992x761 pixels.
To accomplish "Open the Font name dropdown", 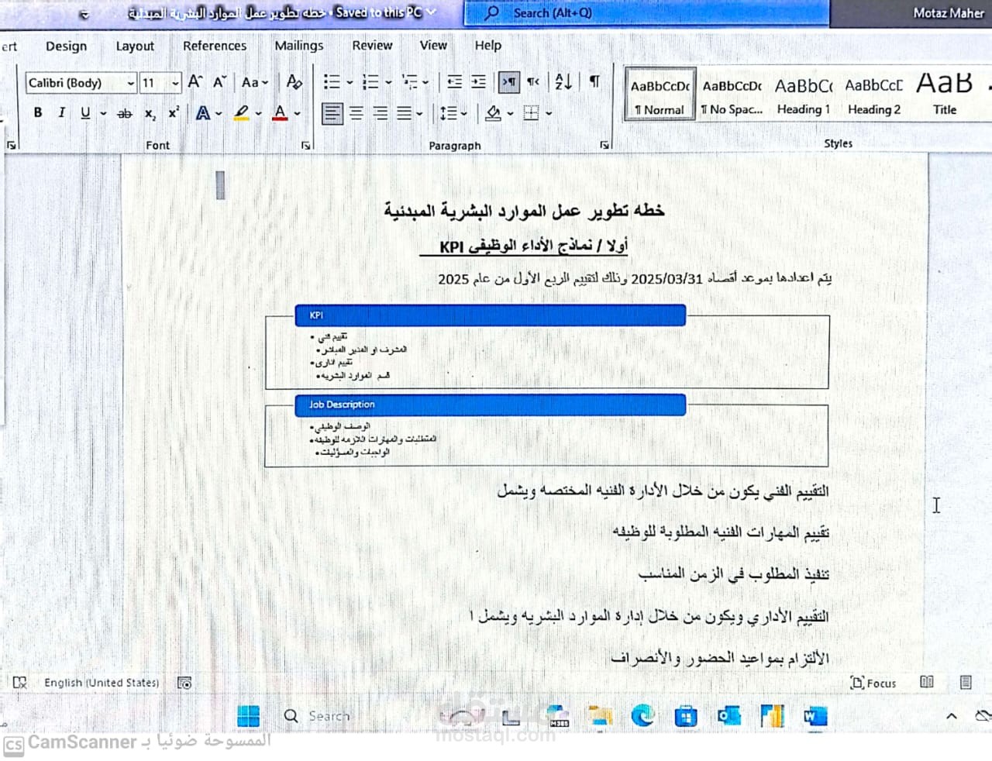I will click(130, 83).
